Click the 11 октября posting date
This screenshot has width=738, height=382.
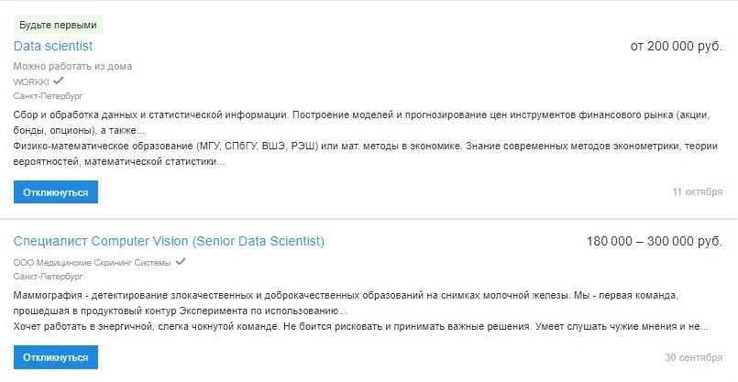[x=697, y=192]
